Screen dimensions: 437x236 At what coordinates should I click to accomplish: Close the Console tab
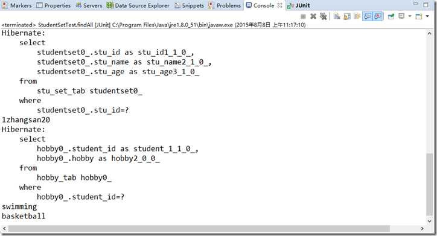(280, 5)
